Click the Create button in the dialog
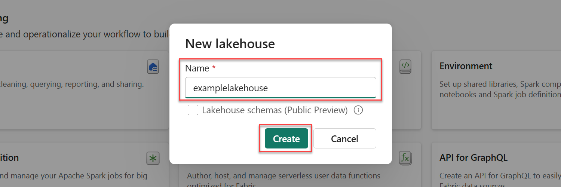The width and height of the screenshot is (561, 187). (286, 139)
